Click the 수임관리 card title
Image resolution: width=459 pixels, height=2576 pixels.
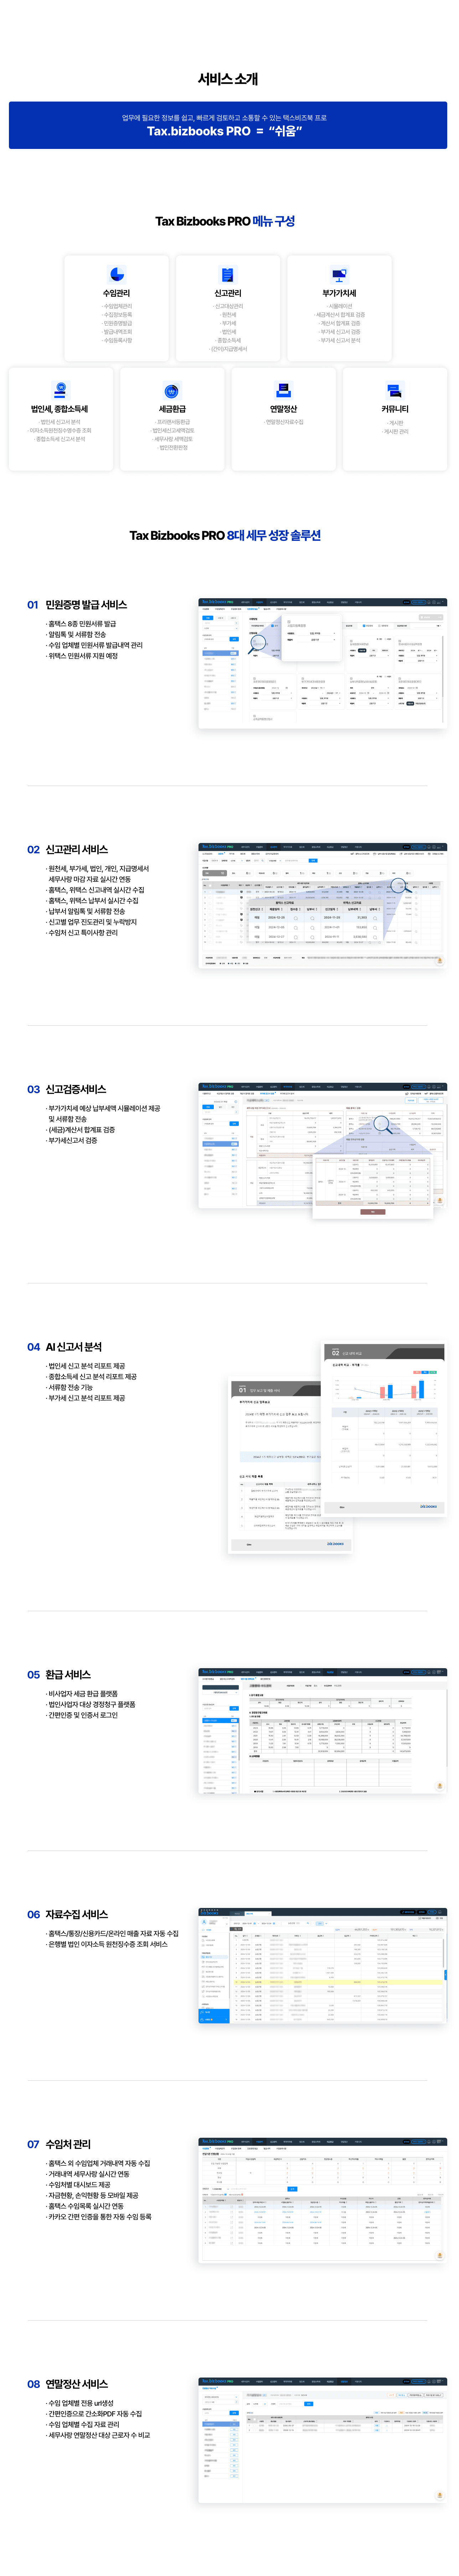pyautogui.click(x=117, y=293)
